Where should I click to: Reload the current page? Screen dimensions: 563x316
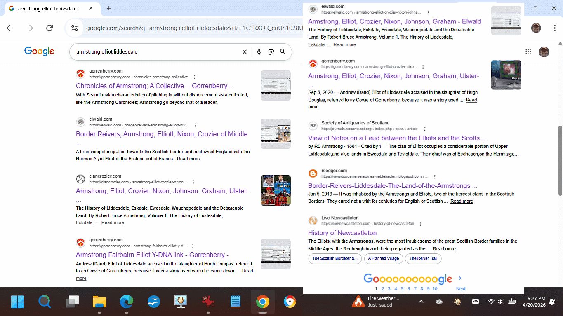49,28
